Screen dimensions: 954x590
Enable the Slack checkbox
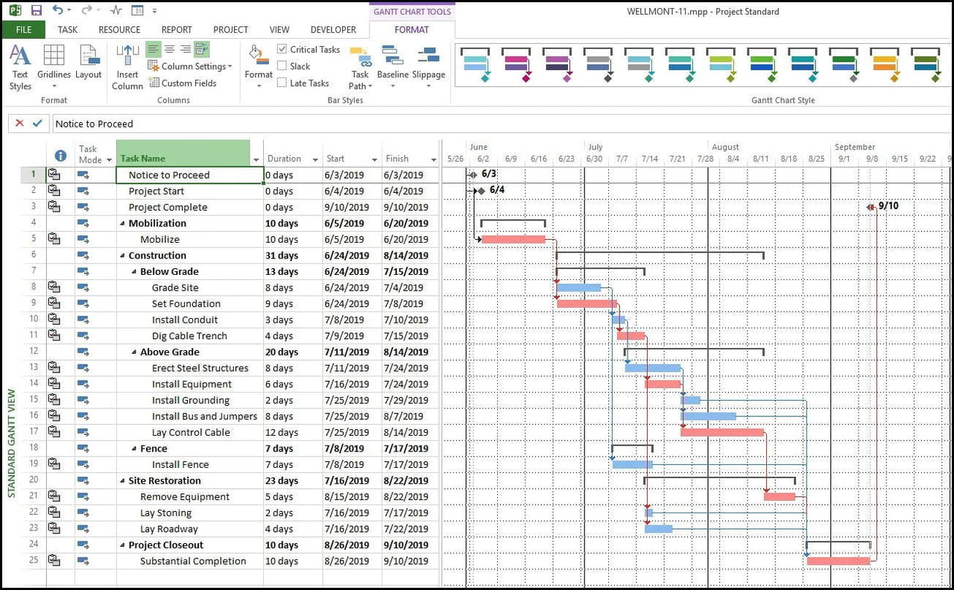point(282,66)
